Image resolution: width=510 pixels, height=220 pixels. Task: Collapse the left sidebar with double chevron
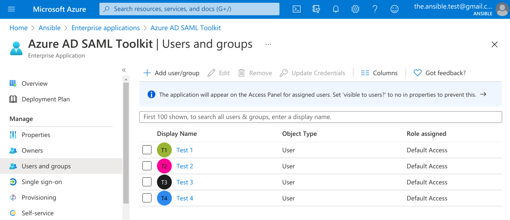(124, 70)
